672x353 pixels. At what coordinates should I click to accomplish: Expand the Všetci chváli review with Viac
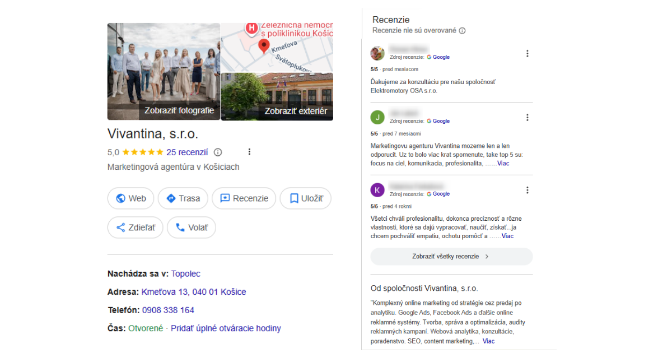coord(507,236)
